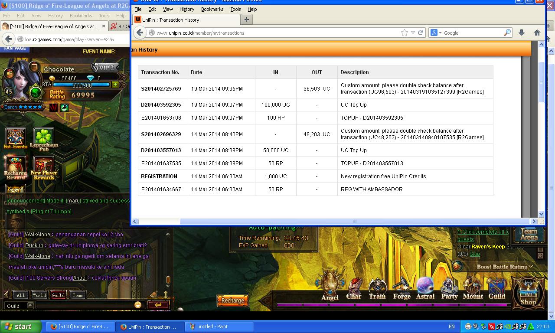The image size is (555, 333).
Task: Open Google search engine dropdown
Action: (x=435, y=33)
